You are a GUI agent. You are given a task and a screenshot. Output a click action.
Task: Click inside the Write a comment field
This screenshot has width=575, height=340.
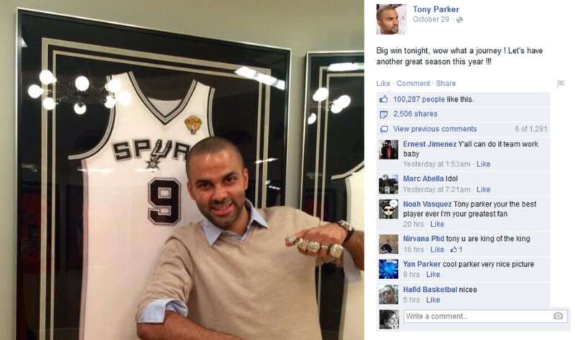coord(486,316)
